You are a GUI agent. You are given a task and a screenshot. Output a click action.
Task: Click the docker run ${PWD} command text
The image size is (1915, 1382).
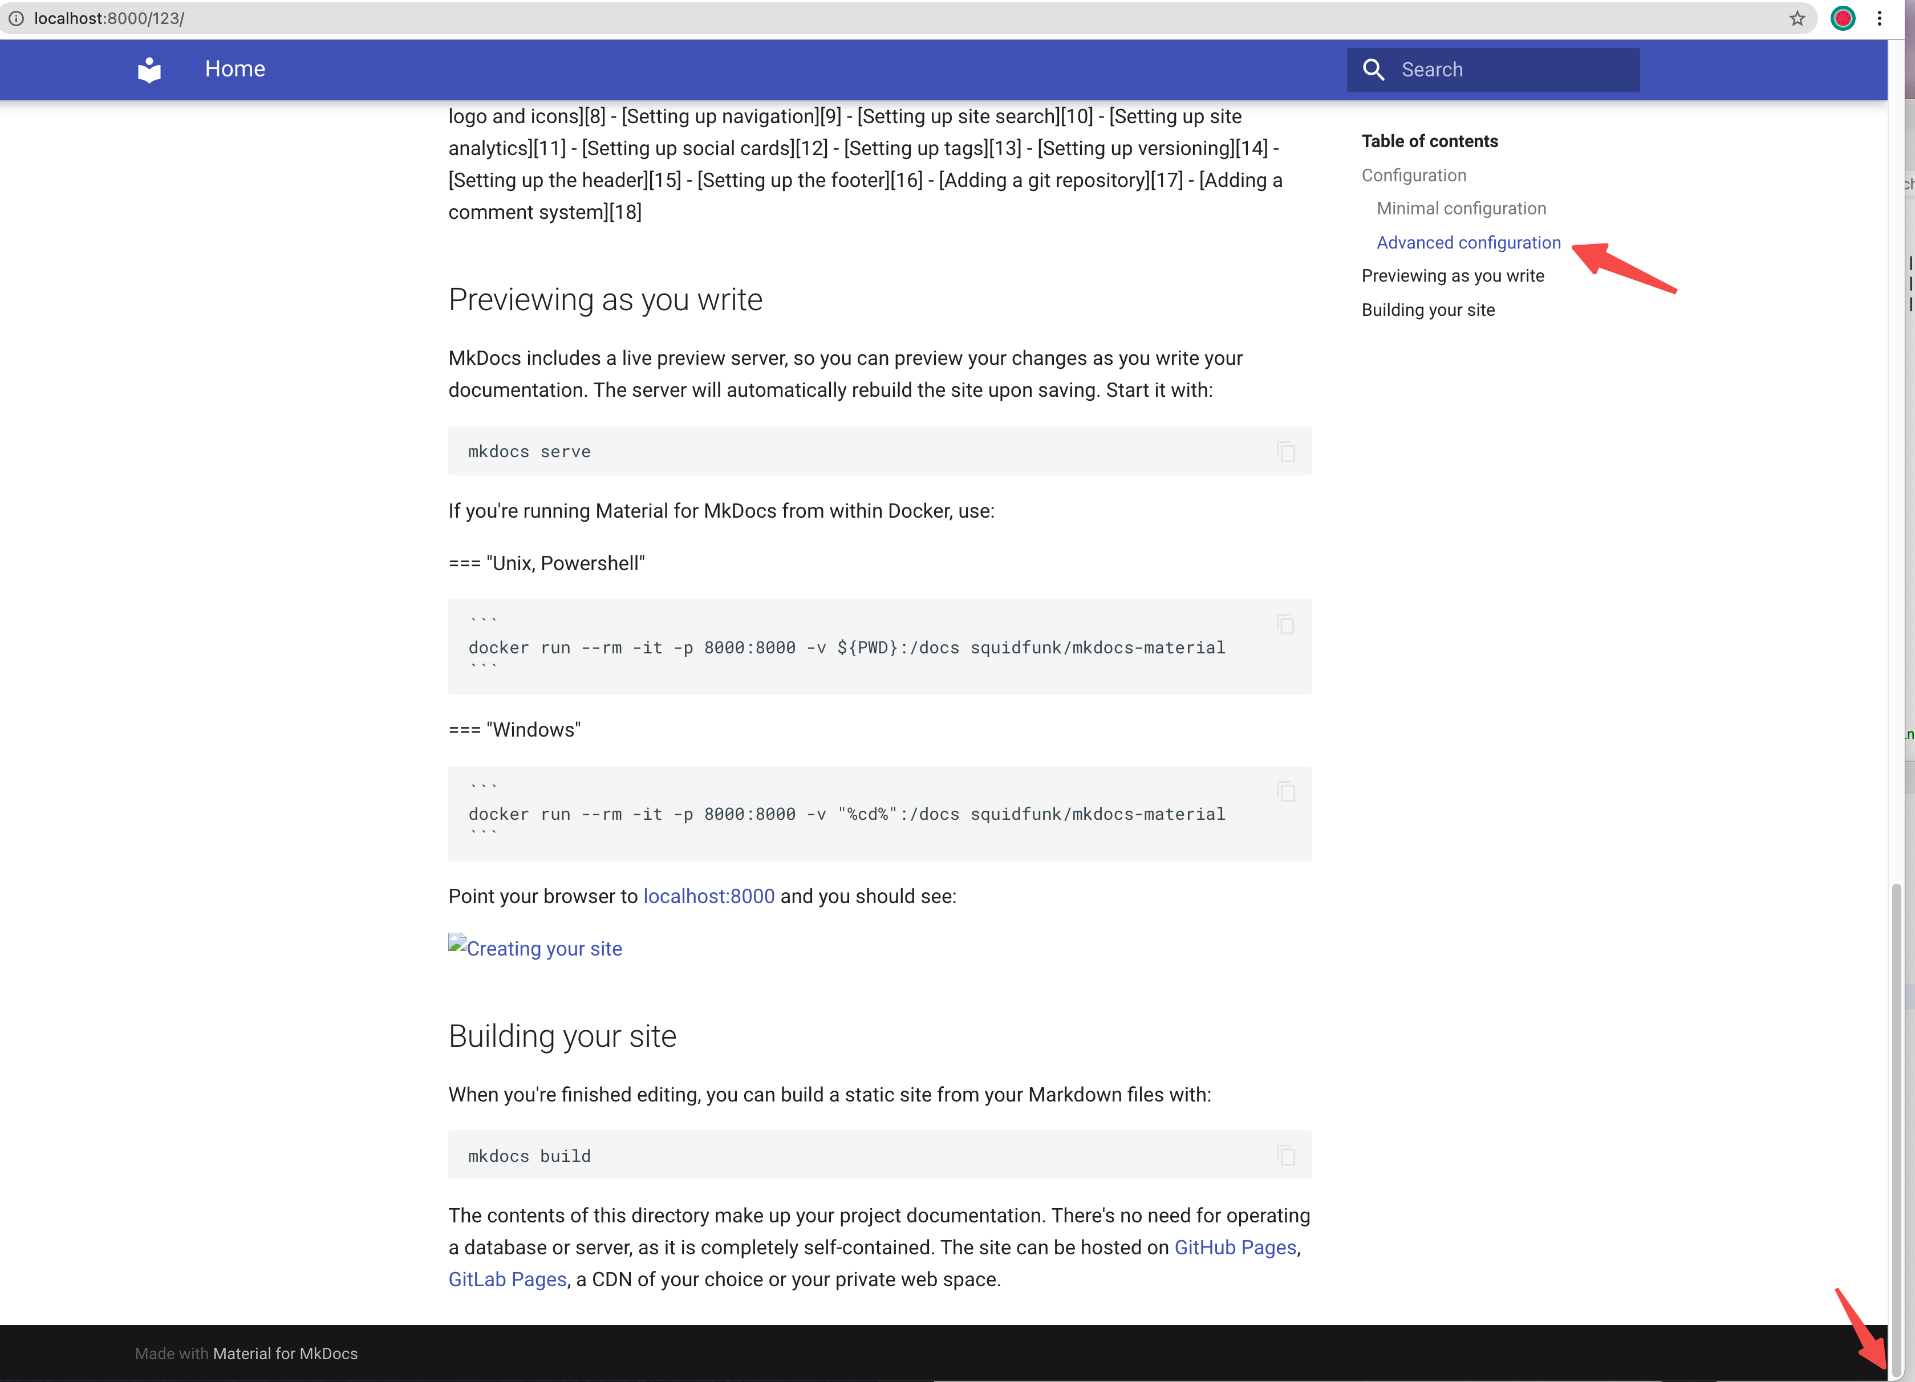click(x=847, y=648)
